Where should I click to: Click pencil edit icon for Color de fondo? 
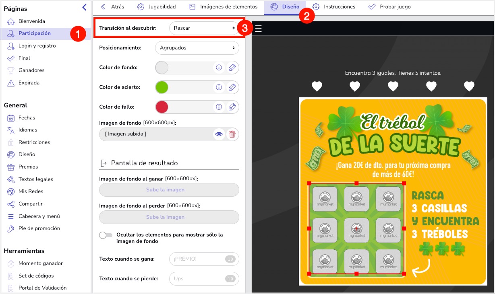point(232,68)
